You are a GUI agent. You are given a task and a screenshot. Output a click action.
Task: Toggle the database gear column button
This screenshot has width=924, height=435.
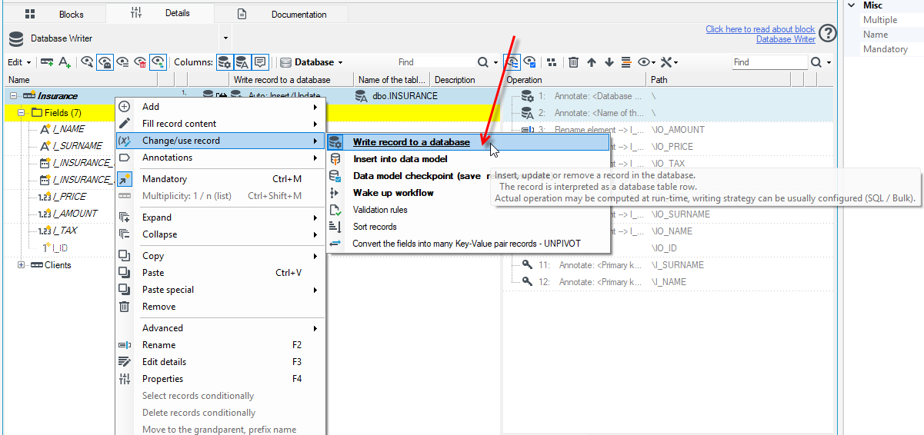(224, 62)
